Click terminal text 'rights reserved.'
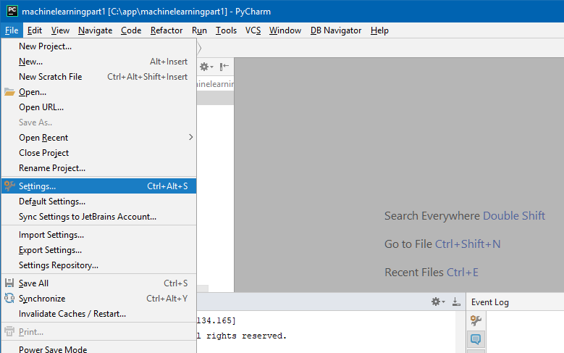This screenshot has width=564, height=353. (246, 336)
